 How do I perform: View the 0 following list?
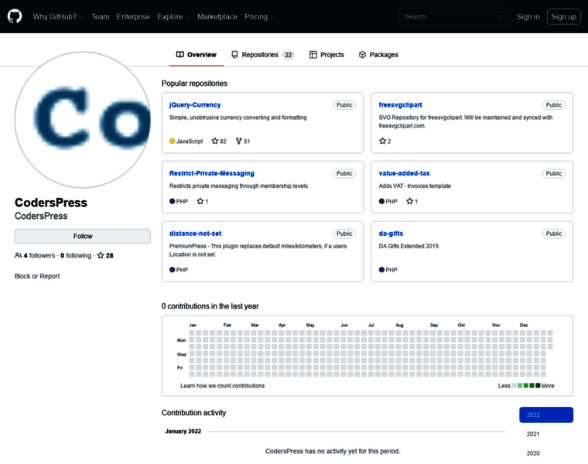point(76,255)
